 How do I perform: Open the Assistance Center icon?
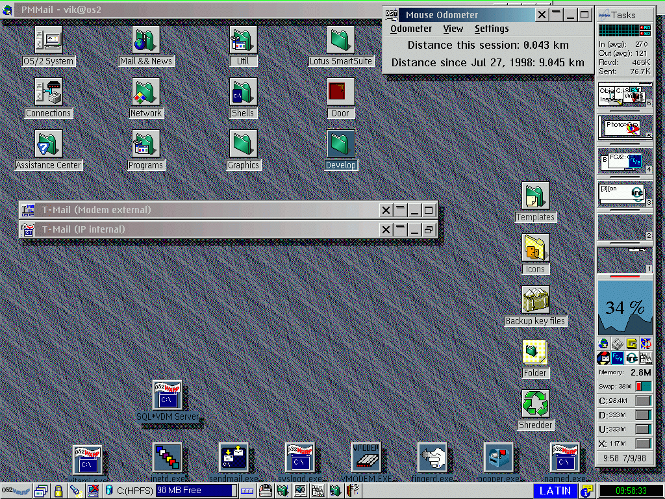48,144
